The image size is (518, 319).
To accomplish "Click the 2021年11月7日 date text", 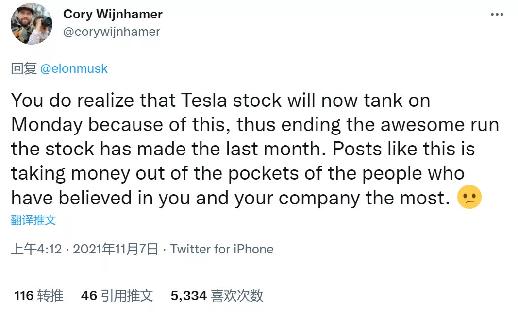I will 115,249.
